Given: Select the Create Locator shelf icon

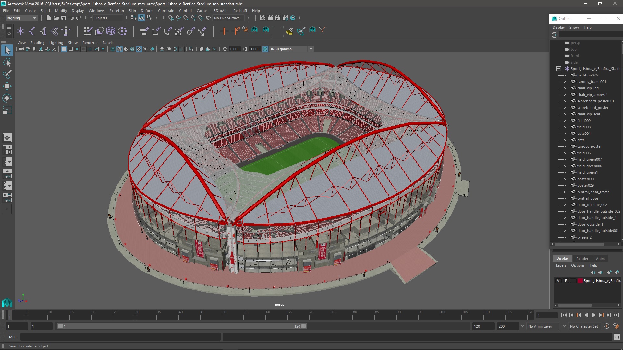Looking at the screenshot, I should [20, 31].
